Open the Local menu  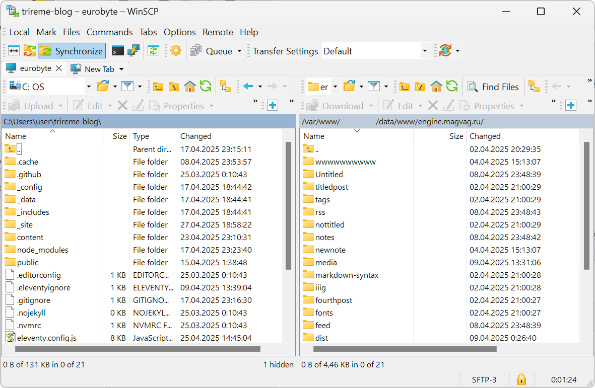pyautogui.click(x=19, y=32)
